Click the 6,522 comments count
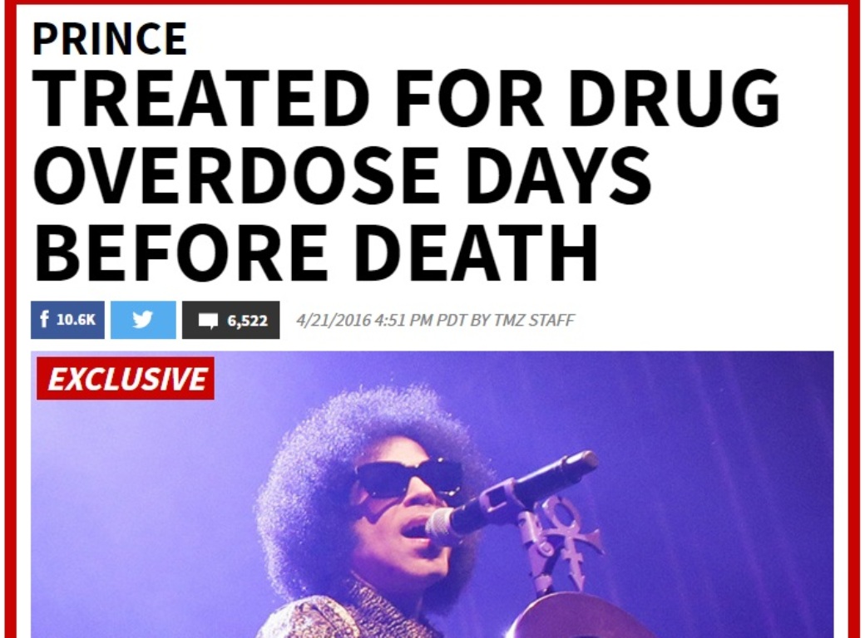 247,321
